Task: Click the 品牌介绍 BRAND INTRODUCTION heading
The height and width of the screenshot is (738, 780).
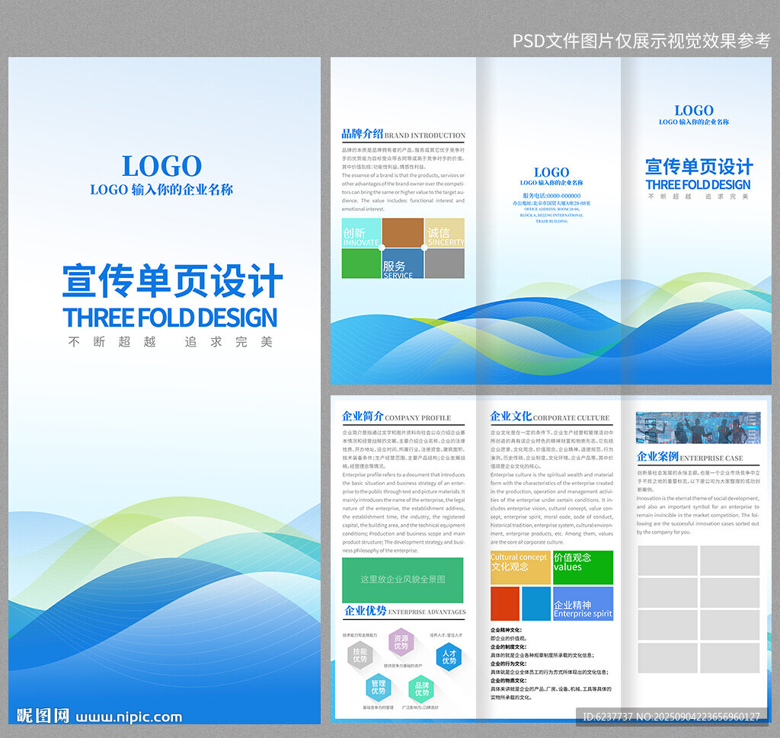Action: (403, 134)
